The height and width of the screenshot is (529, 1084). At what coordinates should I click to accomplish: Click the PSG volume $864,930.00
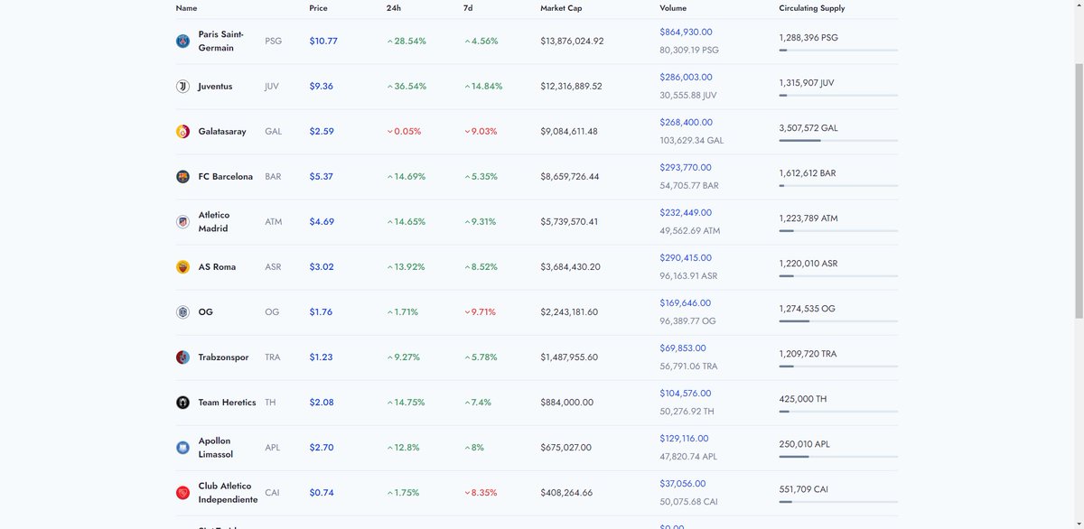(686, 32)
